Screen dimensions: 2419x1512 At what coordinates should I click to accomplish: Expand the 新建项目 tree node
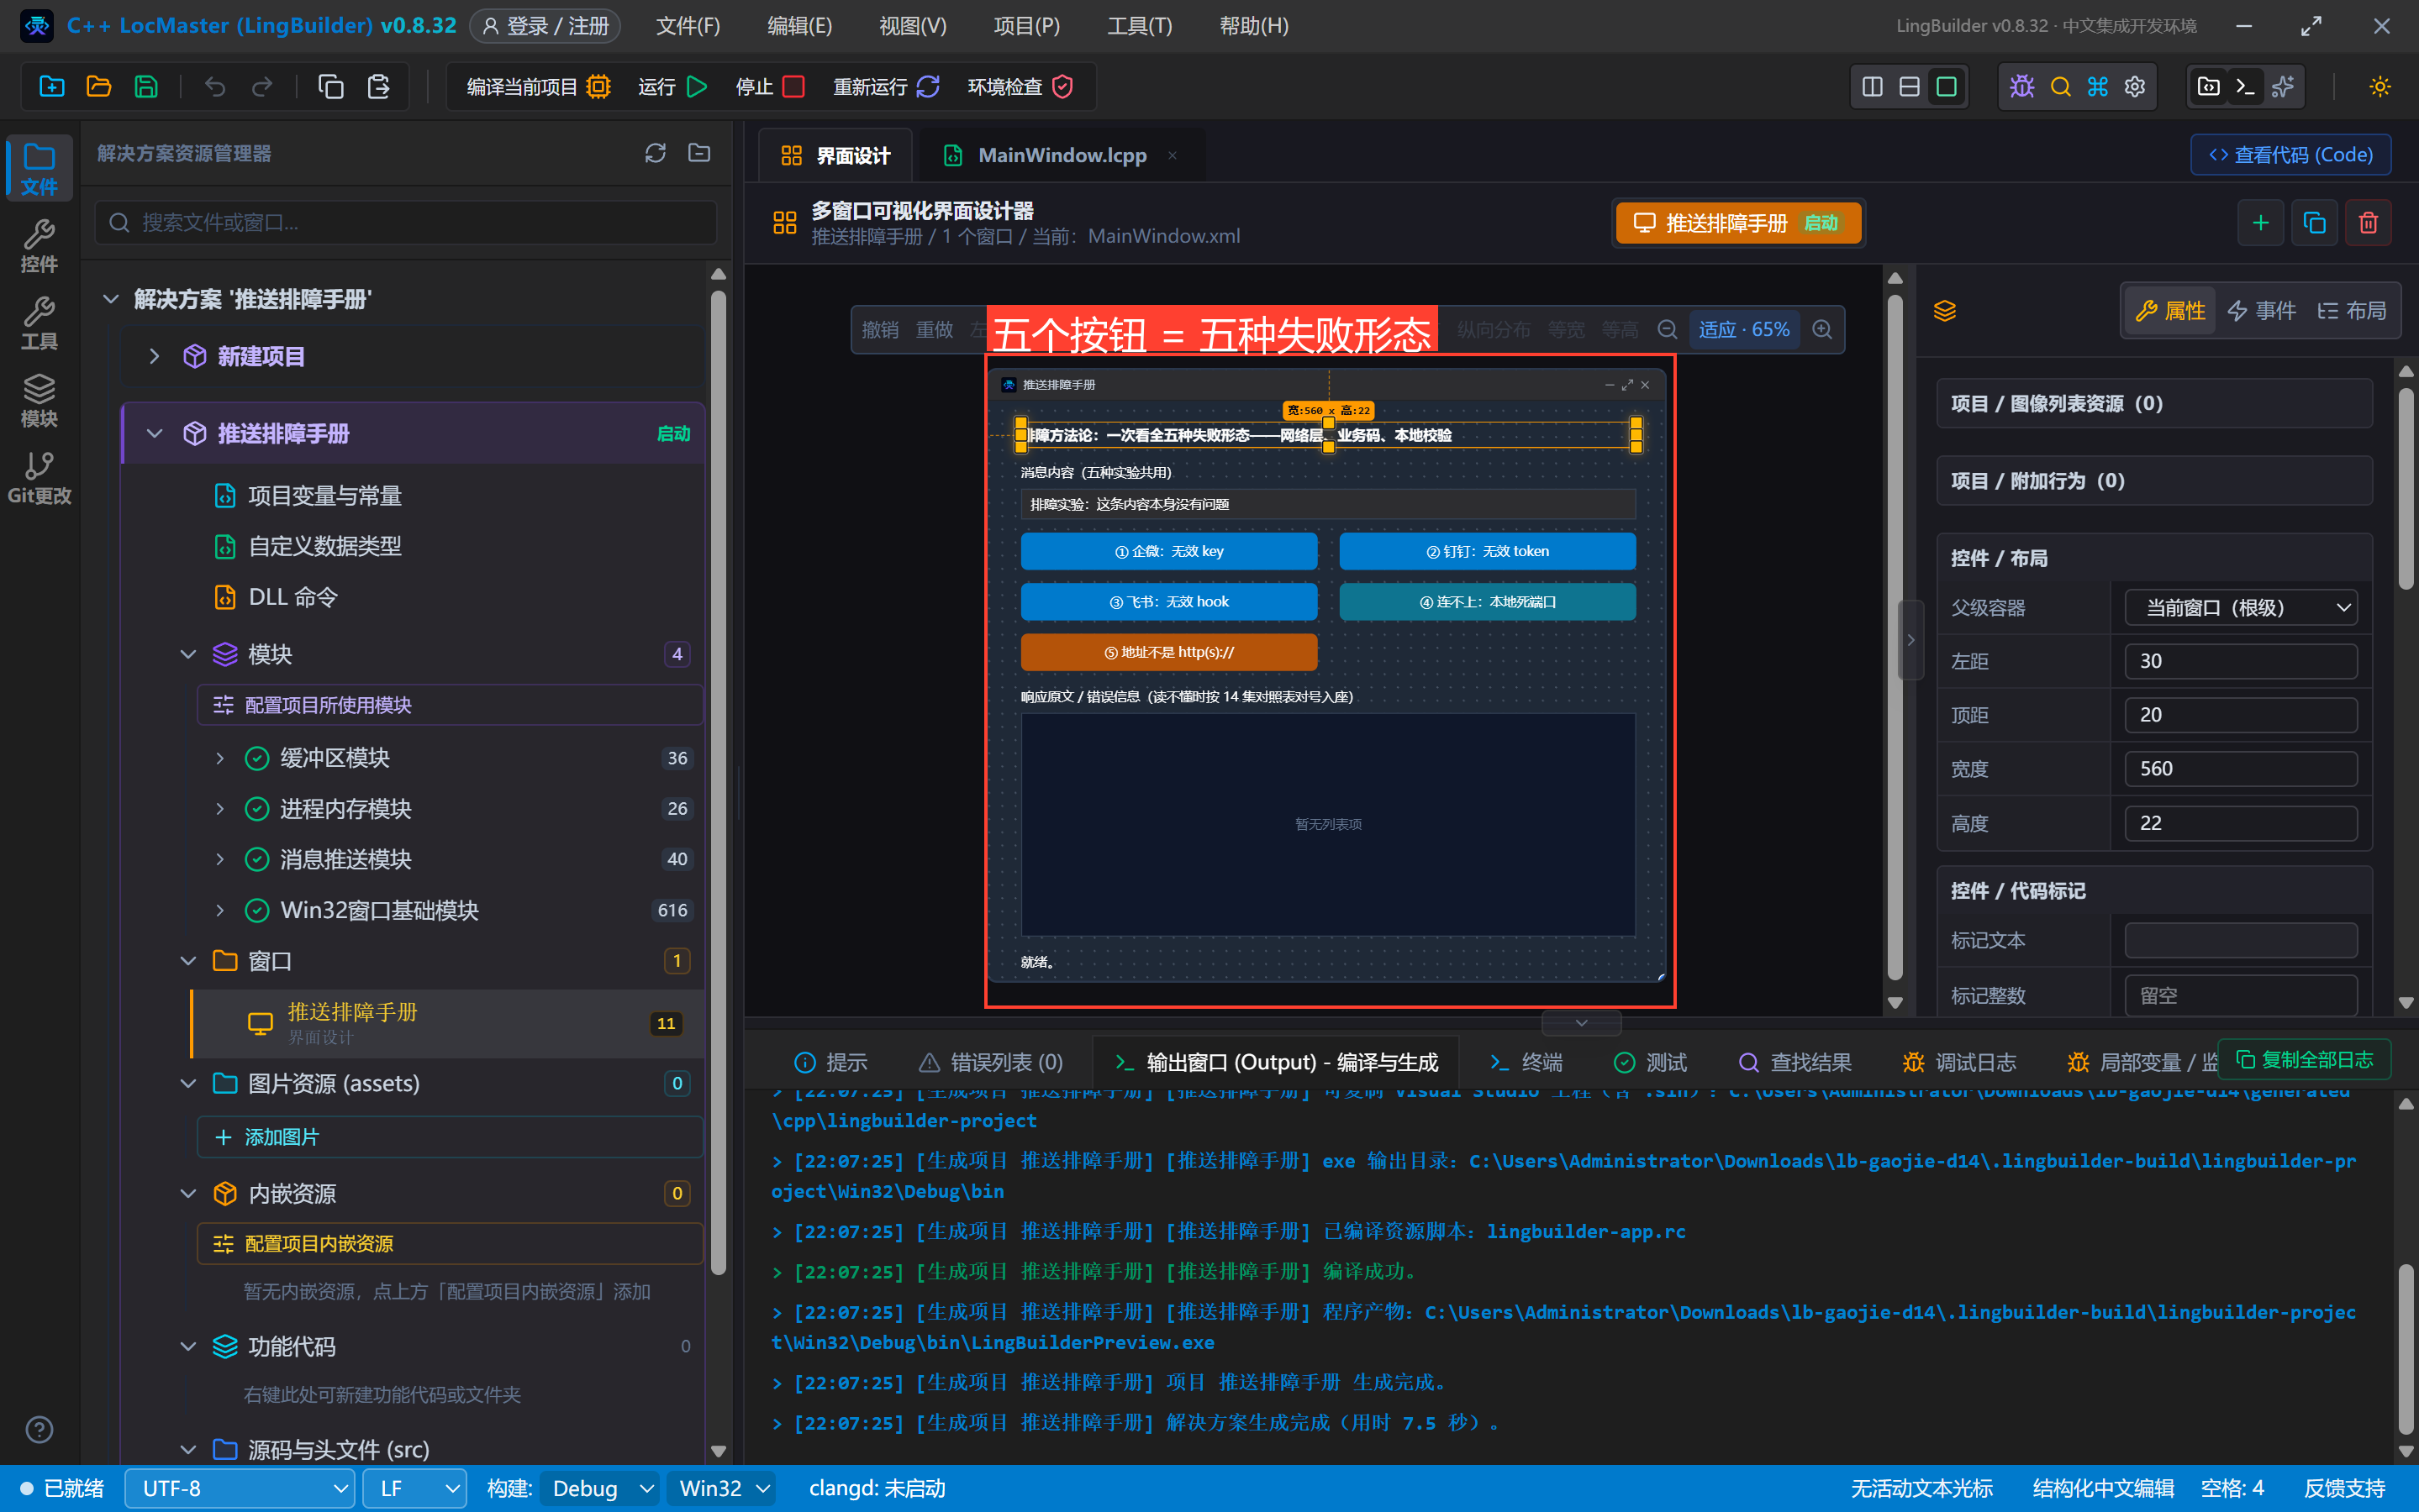click(x=154, y=356)
